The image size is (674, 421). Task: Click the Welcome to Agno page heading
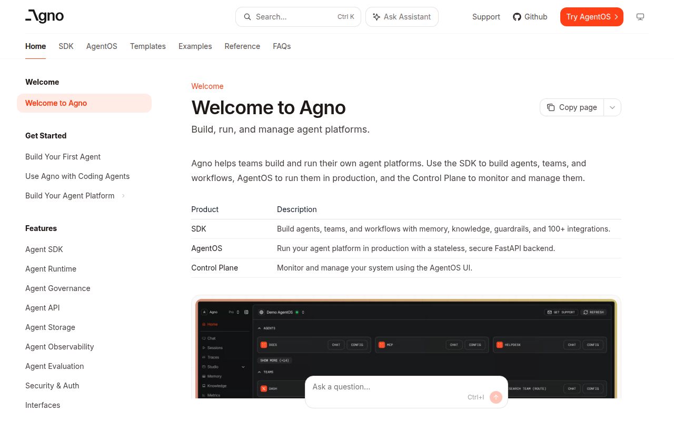coord(269,107)
